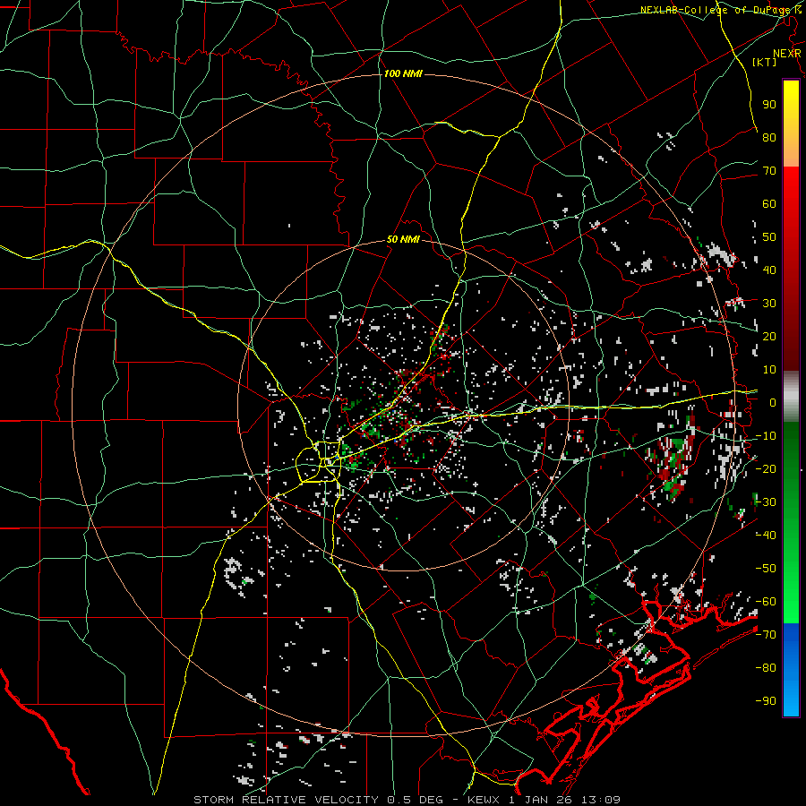
Task: Click the -20 value on the velocity scale
Action: [766, 468]
